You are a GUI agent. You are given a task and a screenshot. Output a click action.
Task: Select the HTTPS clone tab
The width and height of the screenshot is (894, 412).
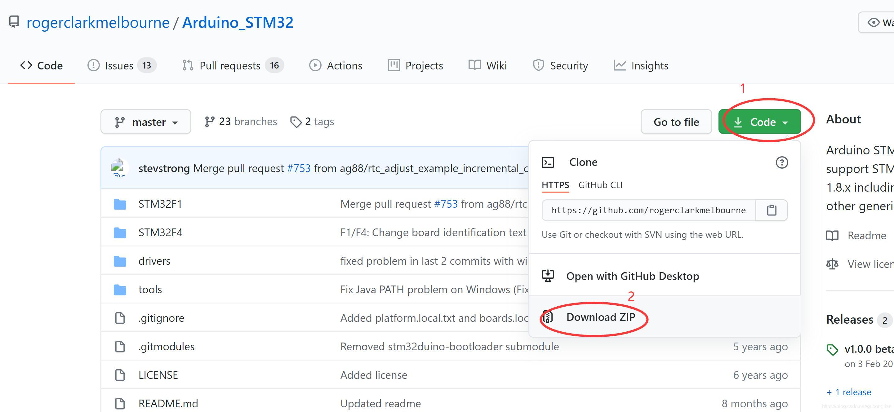point(555,185)
